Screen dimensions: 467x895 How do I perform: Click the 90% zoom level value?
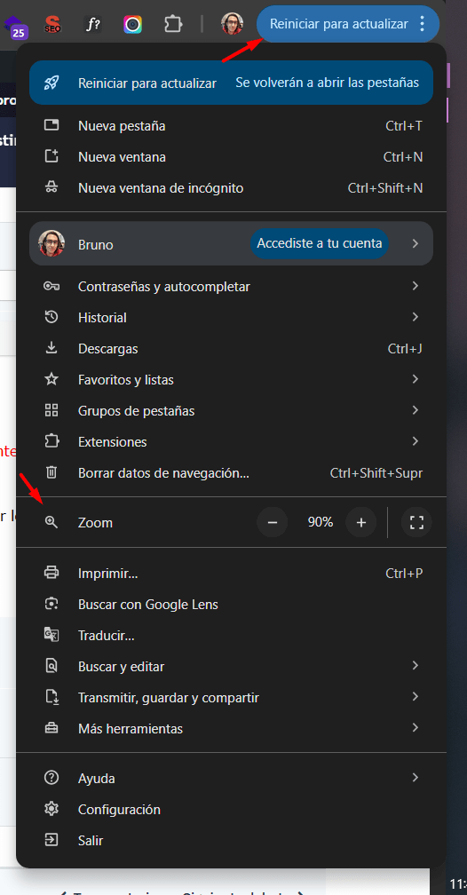321,522
